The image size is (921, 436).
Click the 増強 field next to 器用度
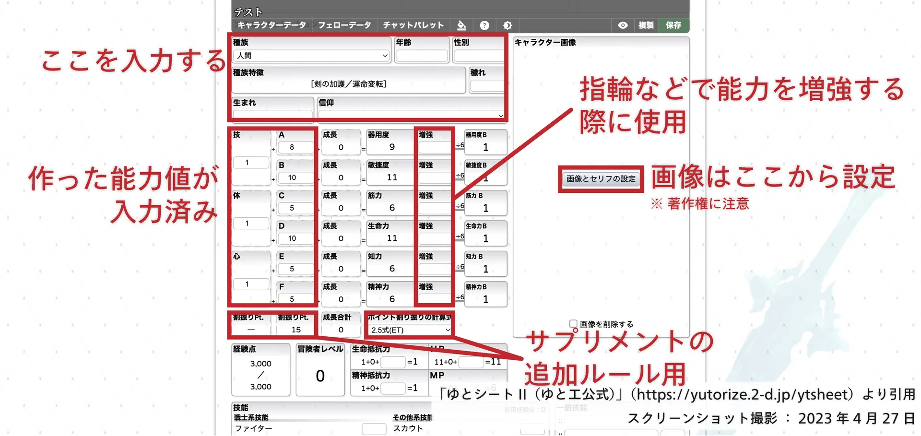coord(434,147)
